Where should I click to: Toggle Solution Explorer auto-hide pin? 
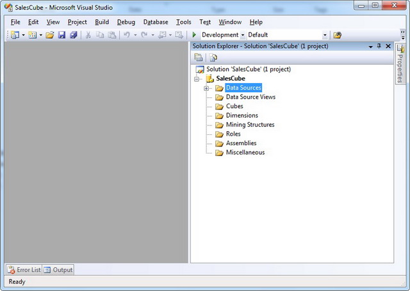(x=379, y=46)
